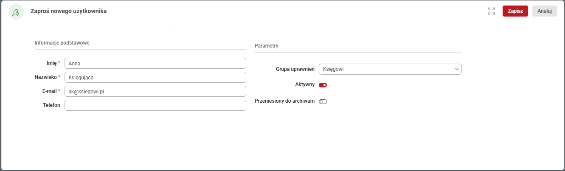Click the Informacje podstawowe section heading

[x=62, y=42]
